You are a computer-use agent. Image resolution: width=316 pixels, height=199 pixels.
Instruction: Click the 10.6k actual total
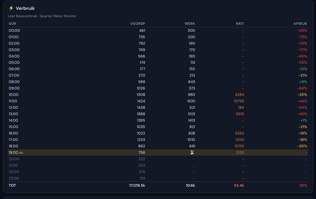(190, 186)
